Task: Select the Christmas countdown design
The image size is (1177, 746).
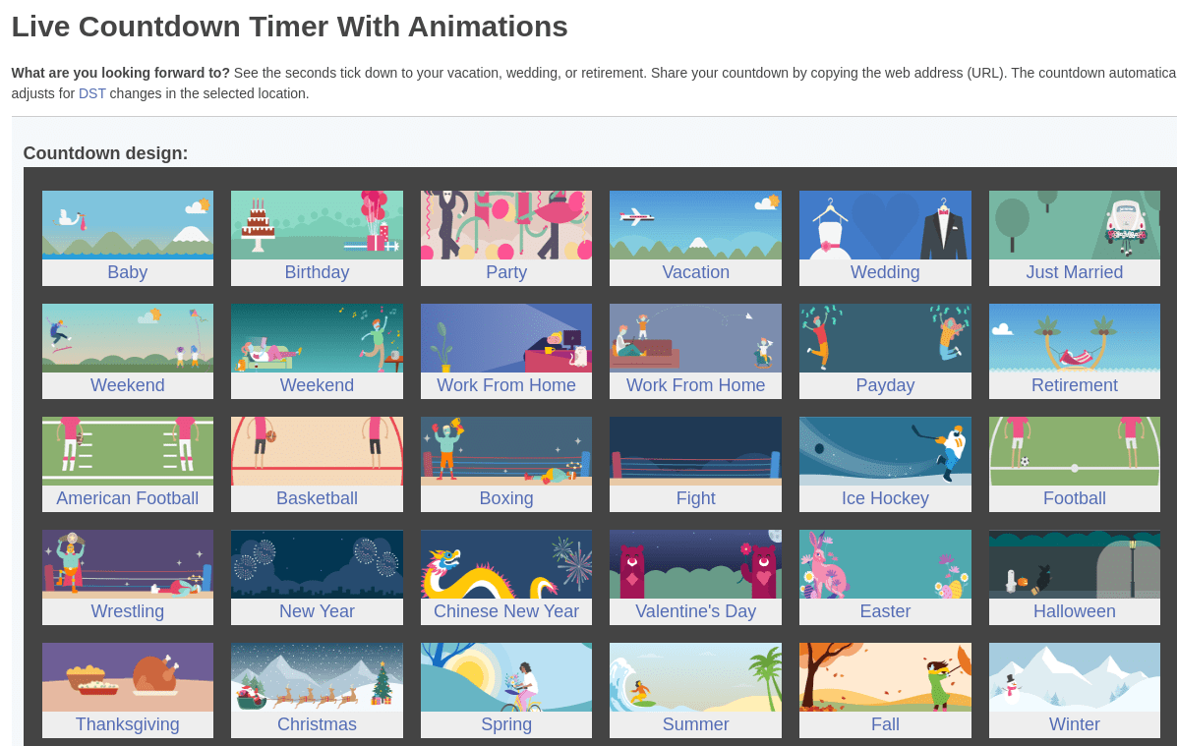Action: pos(317,690)
